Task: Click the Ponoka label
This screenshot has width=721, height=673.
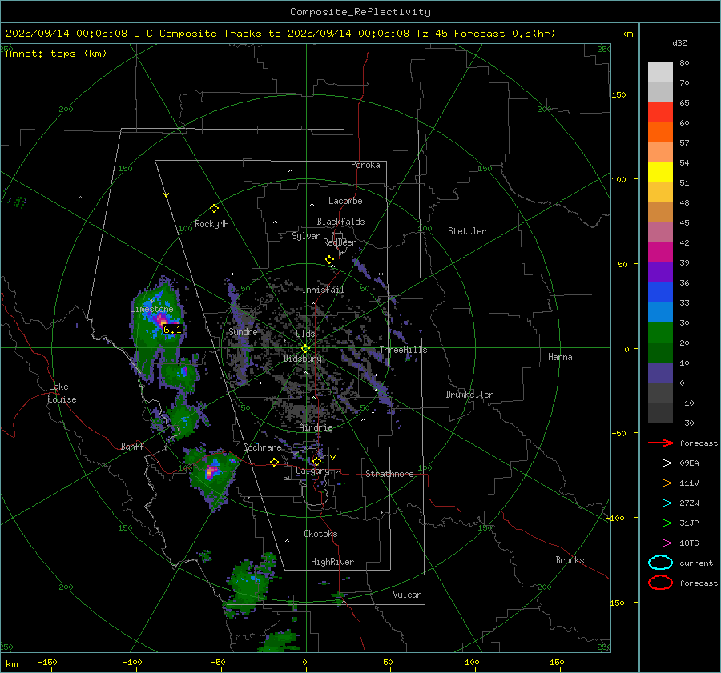Action: coord(365,165)
